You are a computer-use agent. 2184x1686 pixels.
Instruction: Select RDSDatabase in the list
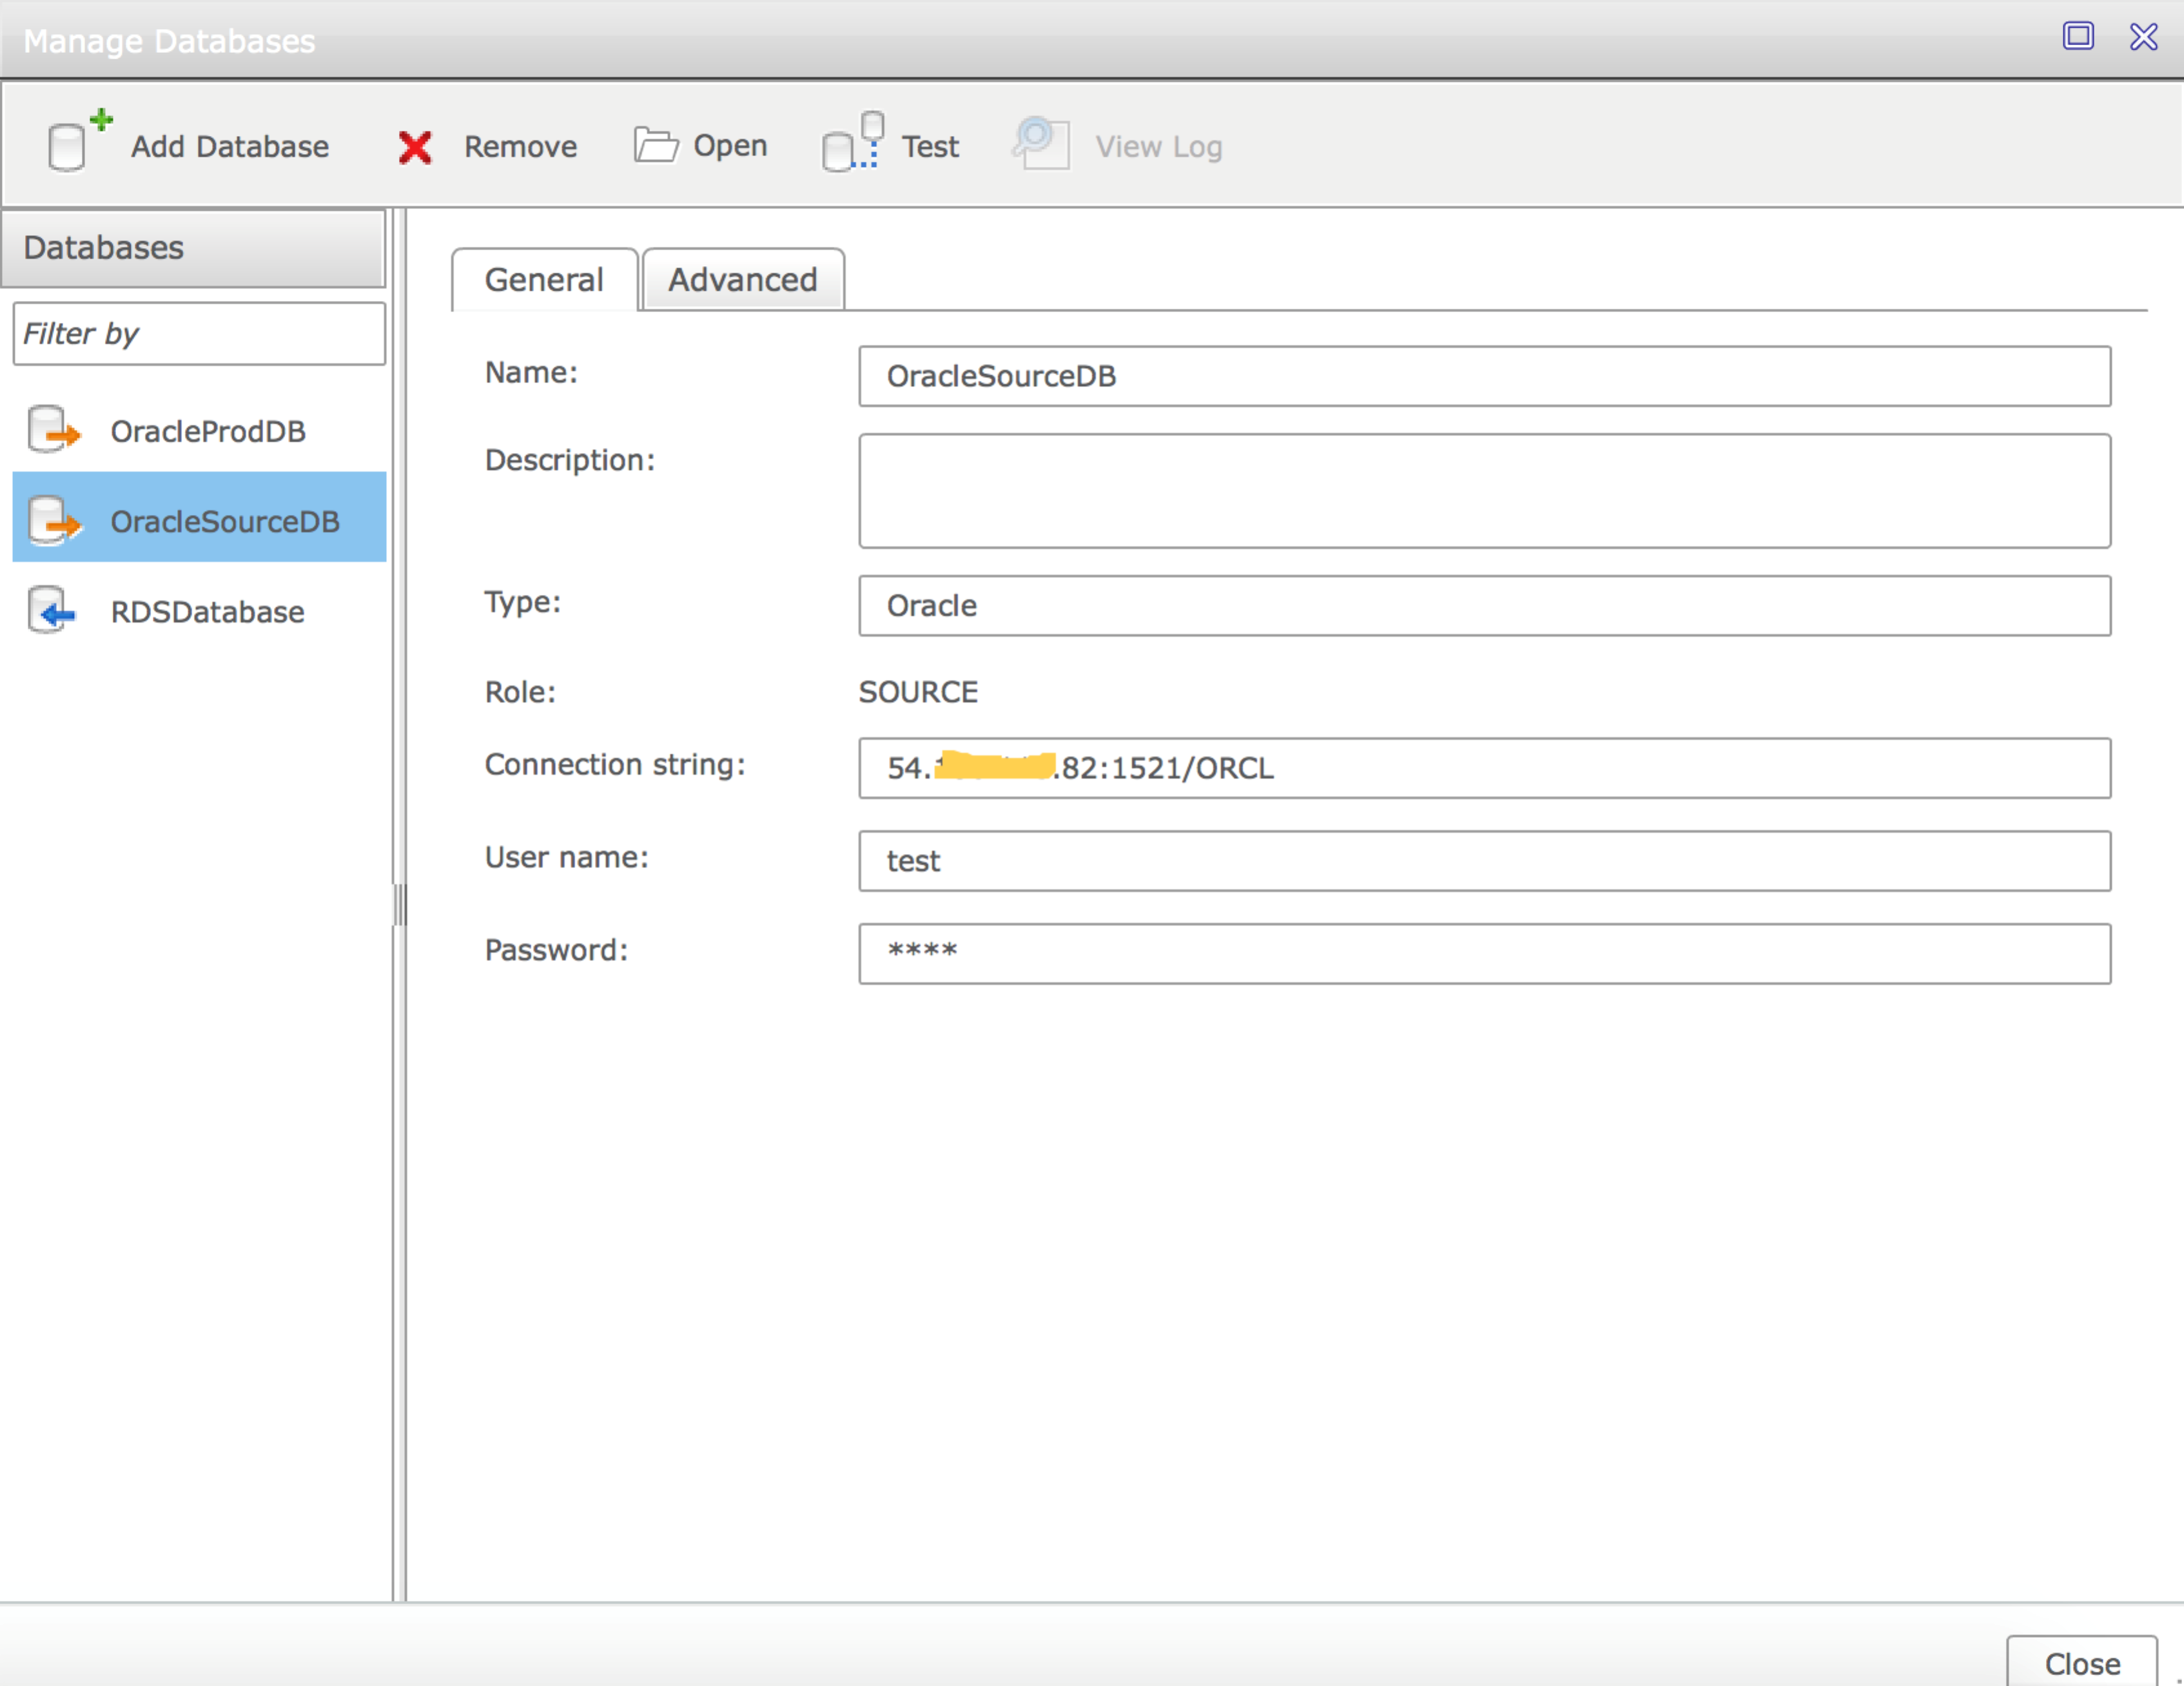pos(199,611)
